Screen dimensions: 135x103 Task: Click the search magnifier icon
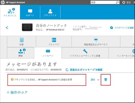click(x=117, y=2)
